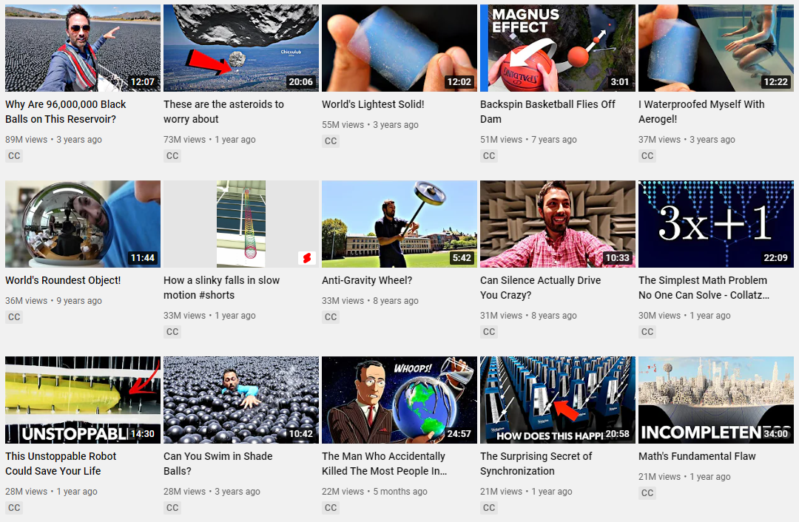The image size is (799, 522).
Task: Click CC badge under Math's Fundamental Flaw
Action: tap(647, 493)
